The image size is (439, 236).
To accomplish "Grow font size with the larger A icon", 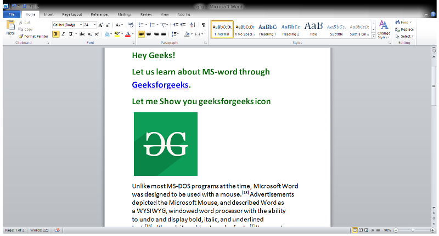I will pyautogui.click(x=100, y=25).
